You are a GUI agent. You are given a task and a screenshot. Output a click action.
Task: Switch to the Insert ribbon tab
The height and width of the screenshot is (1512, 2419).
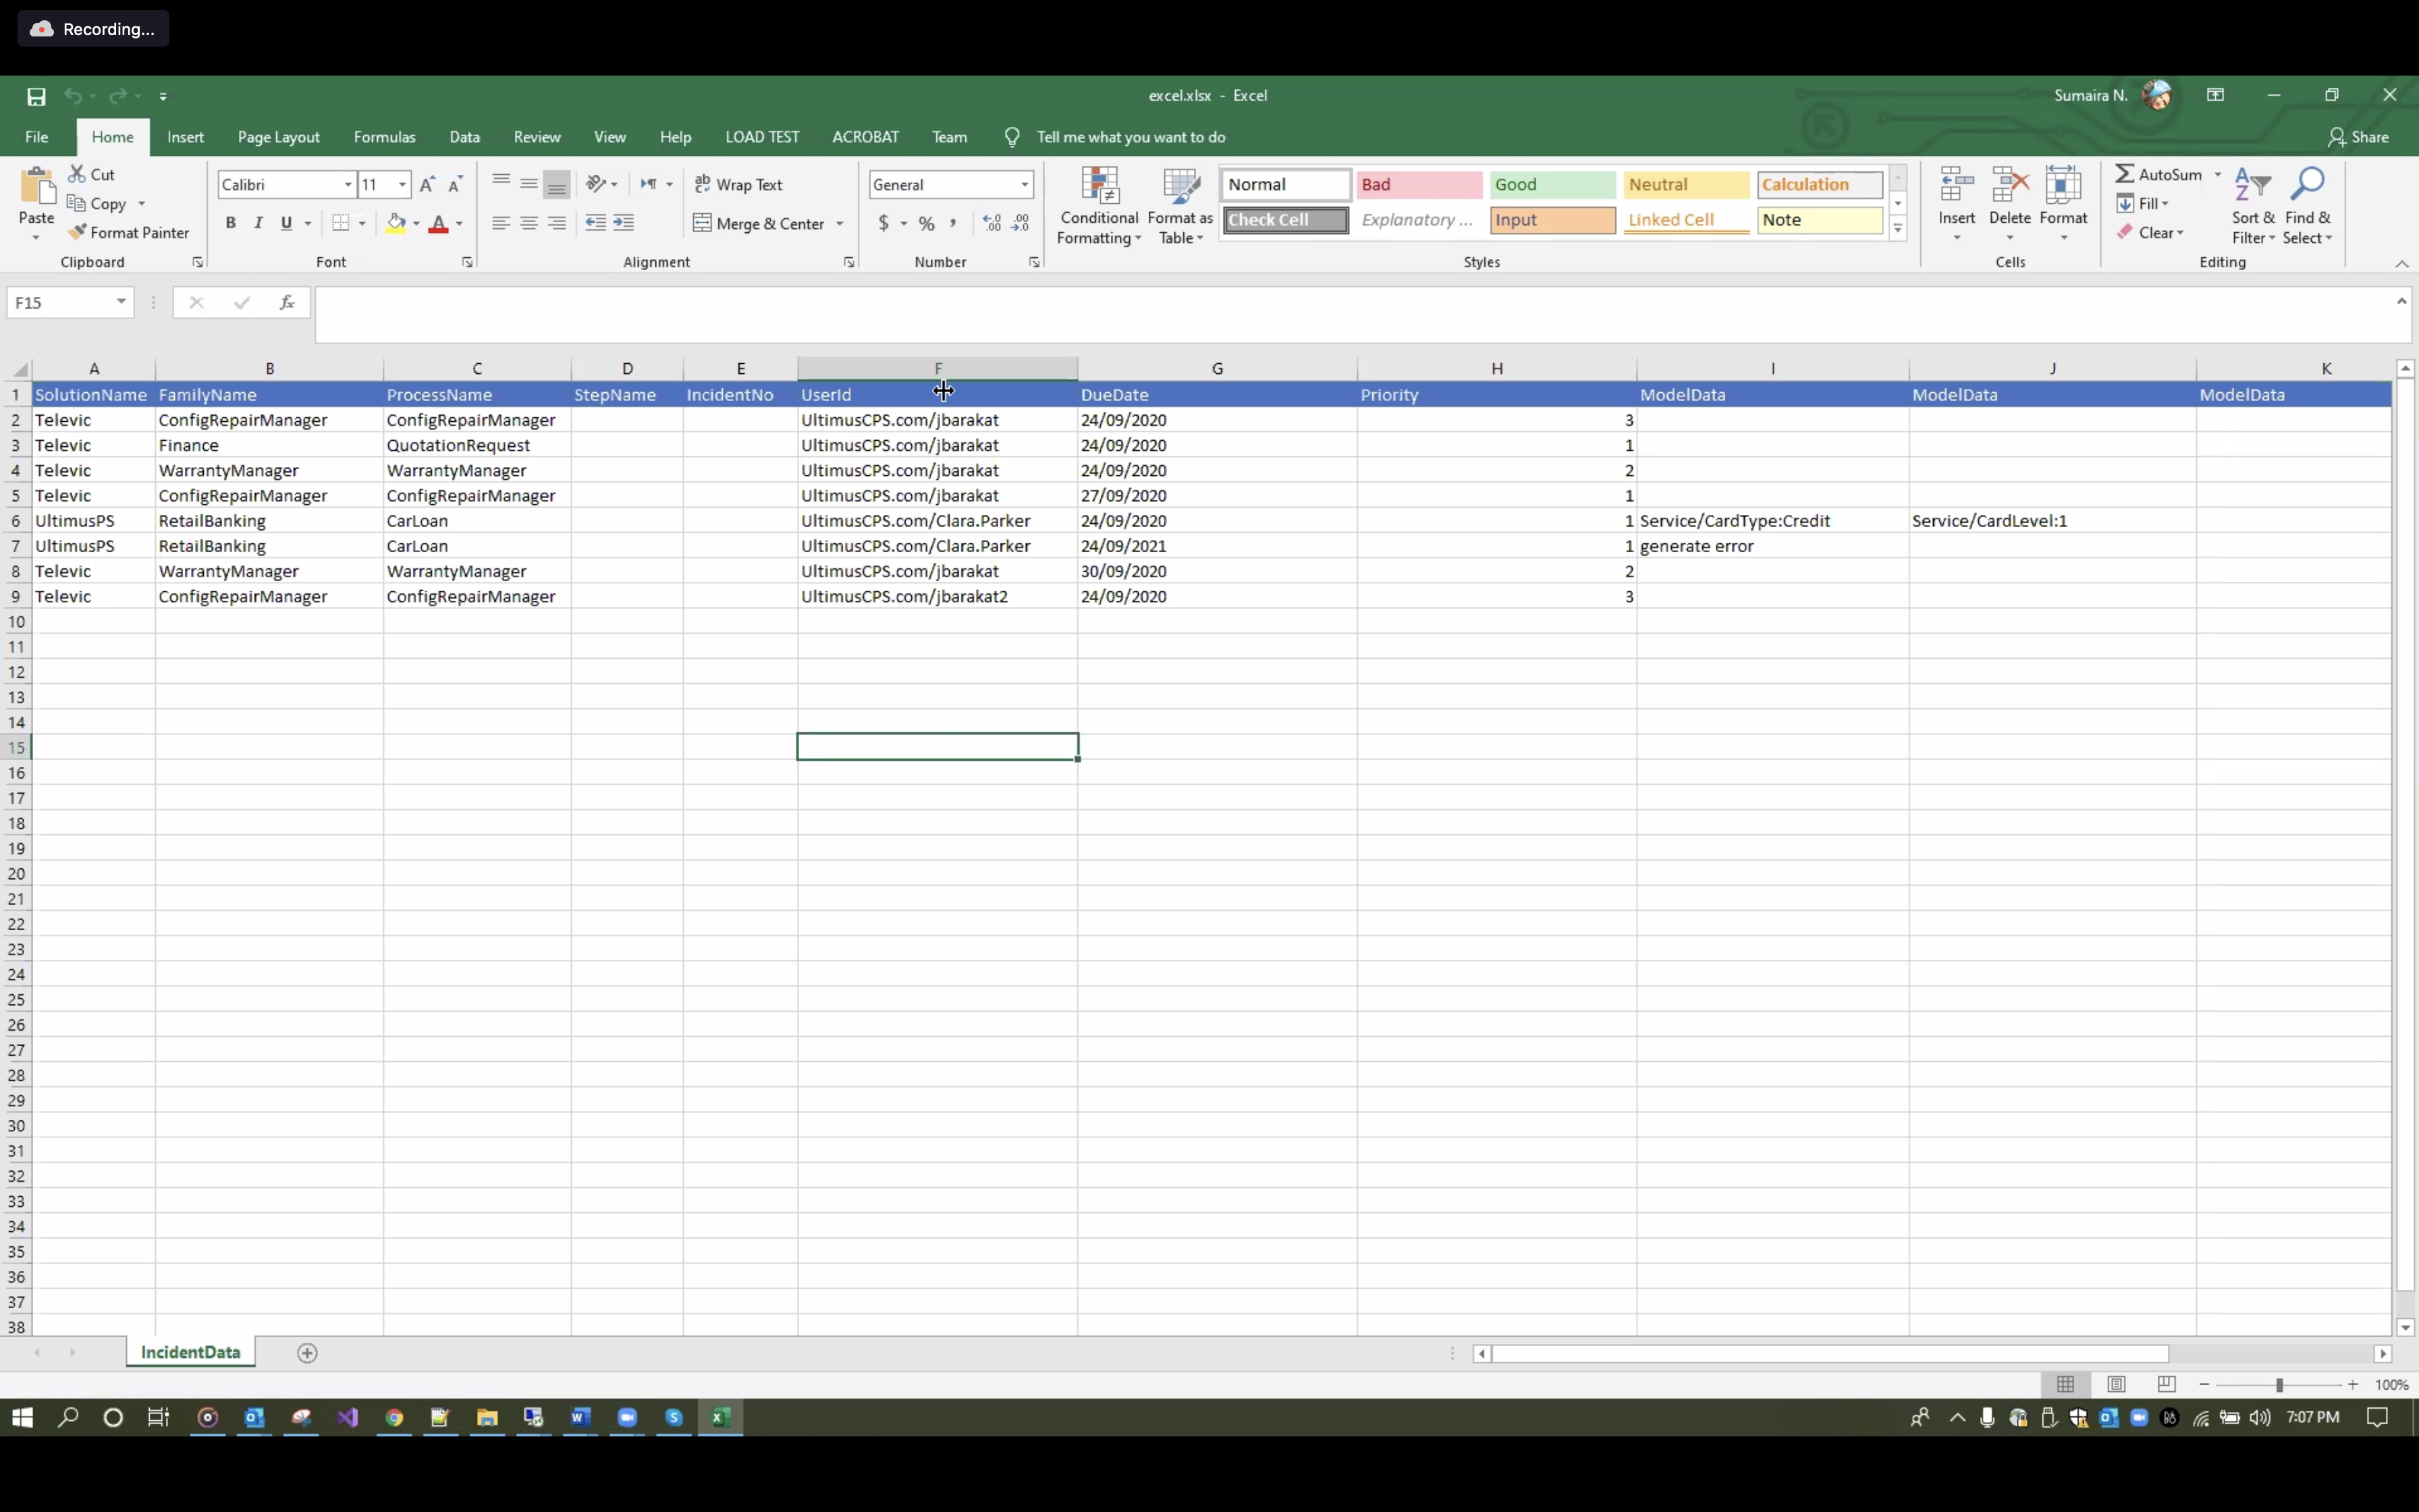click(x=186, y=137)
